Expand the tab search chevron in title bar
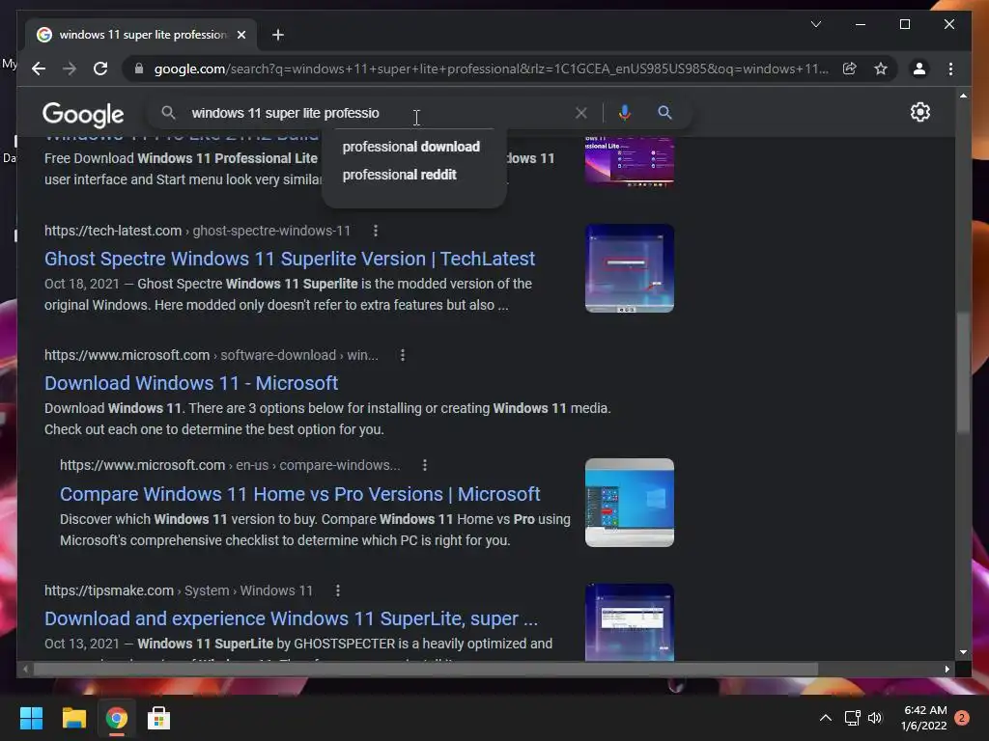This screenshot has width=989, height=741. pyautogui.click(x=815, y=24)
